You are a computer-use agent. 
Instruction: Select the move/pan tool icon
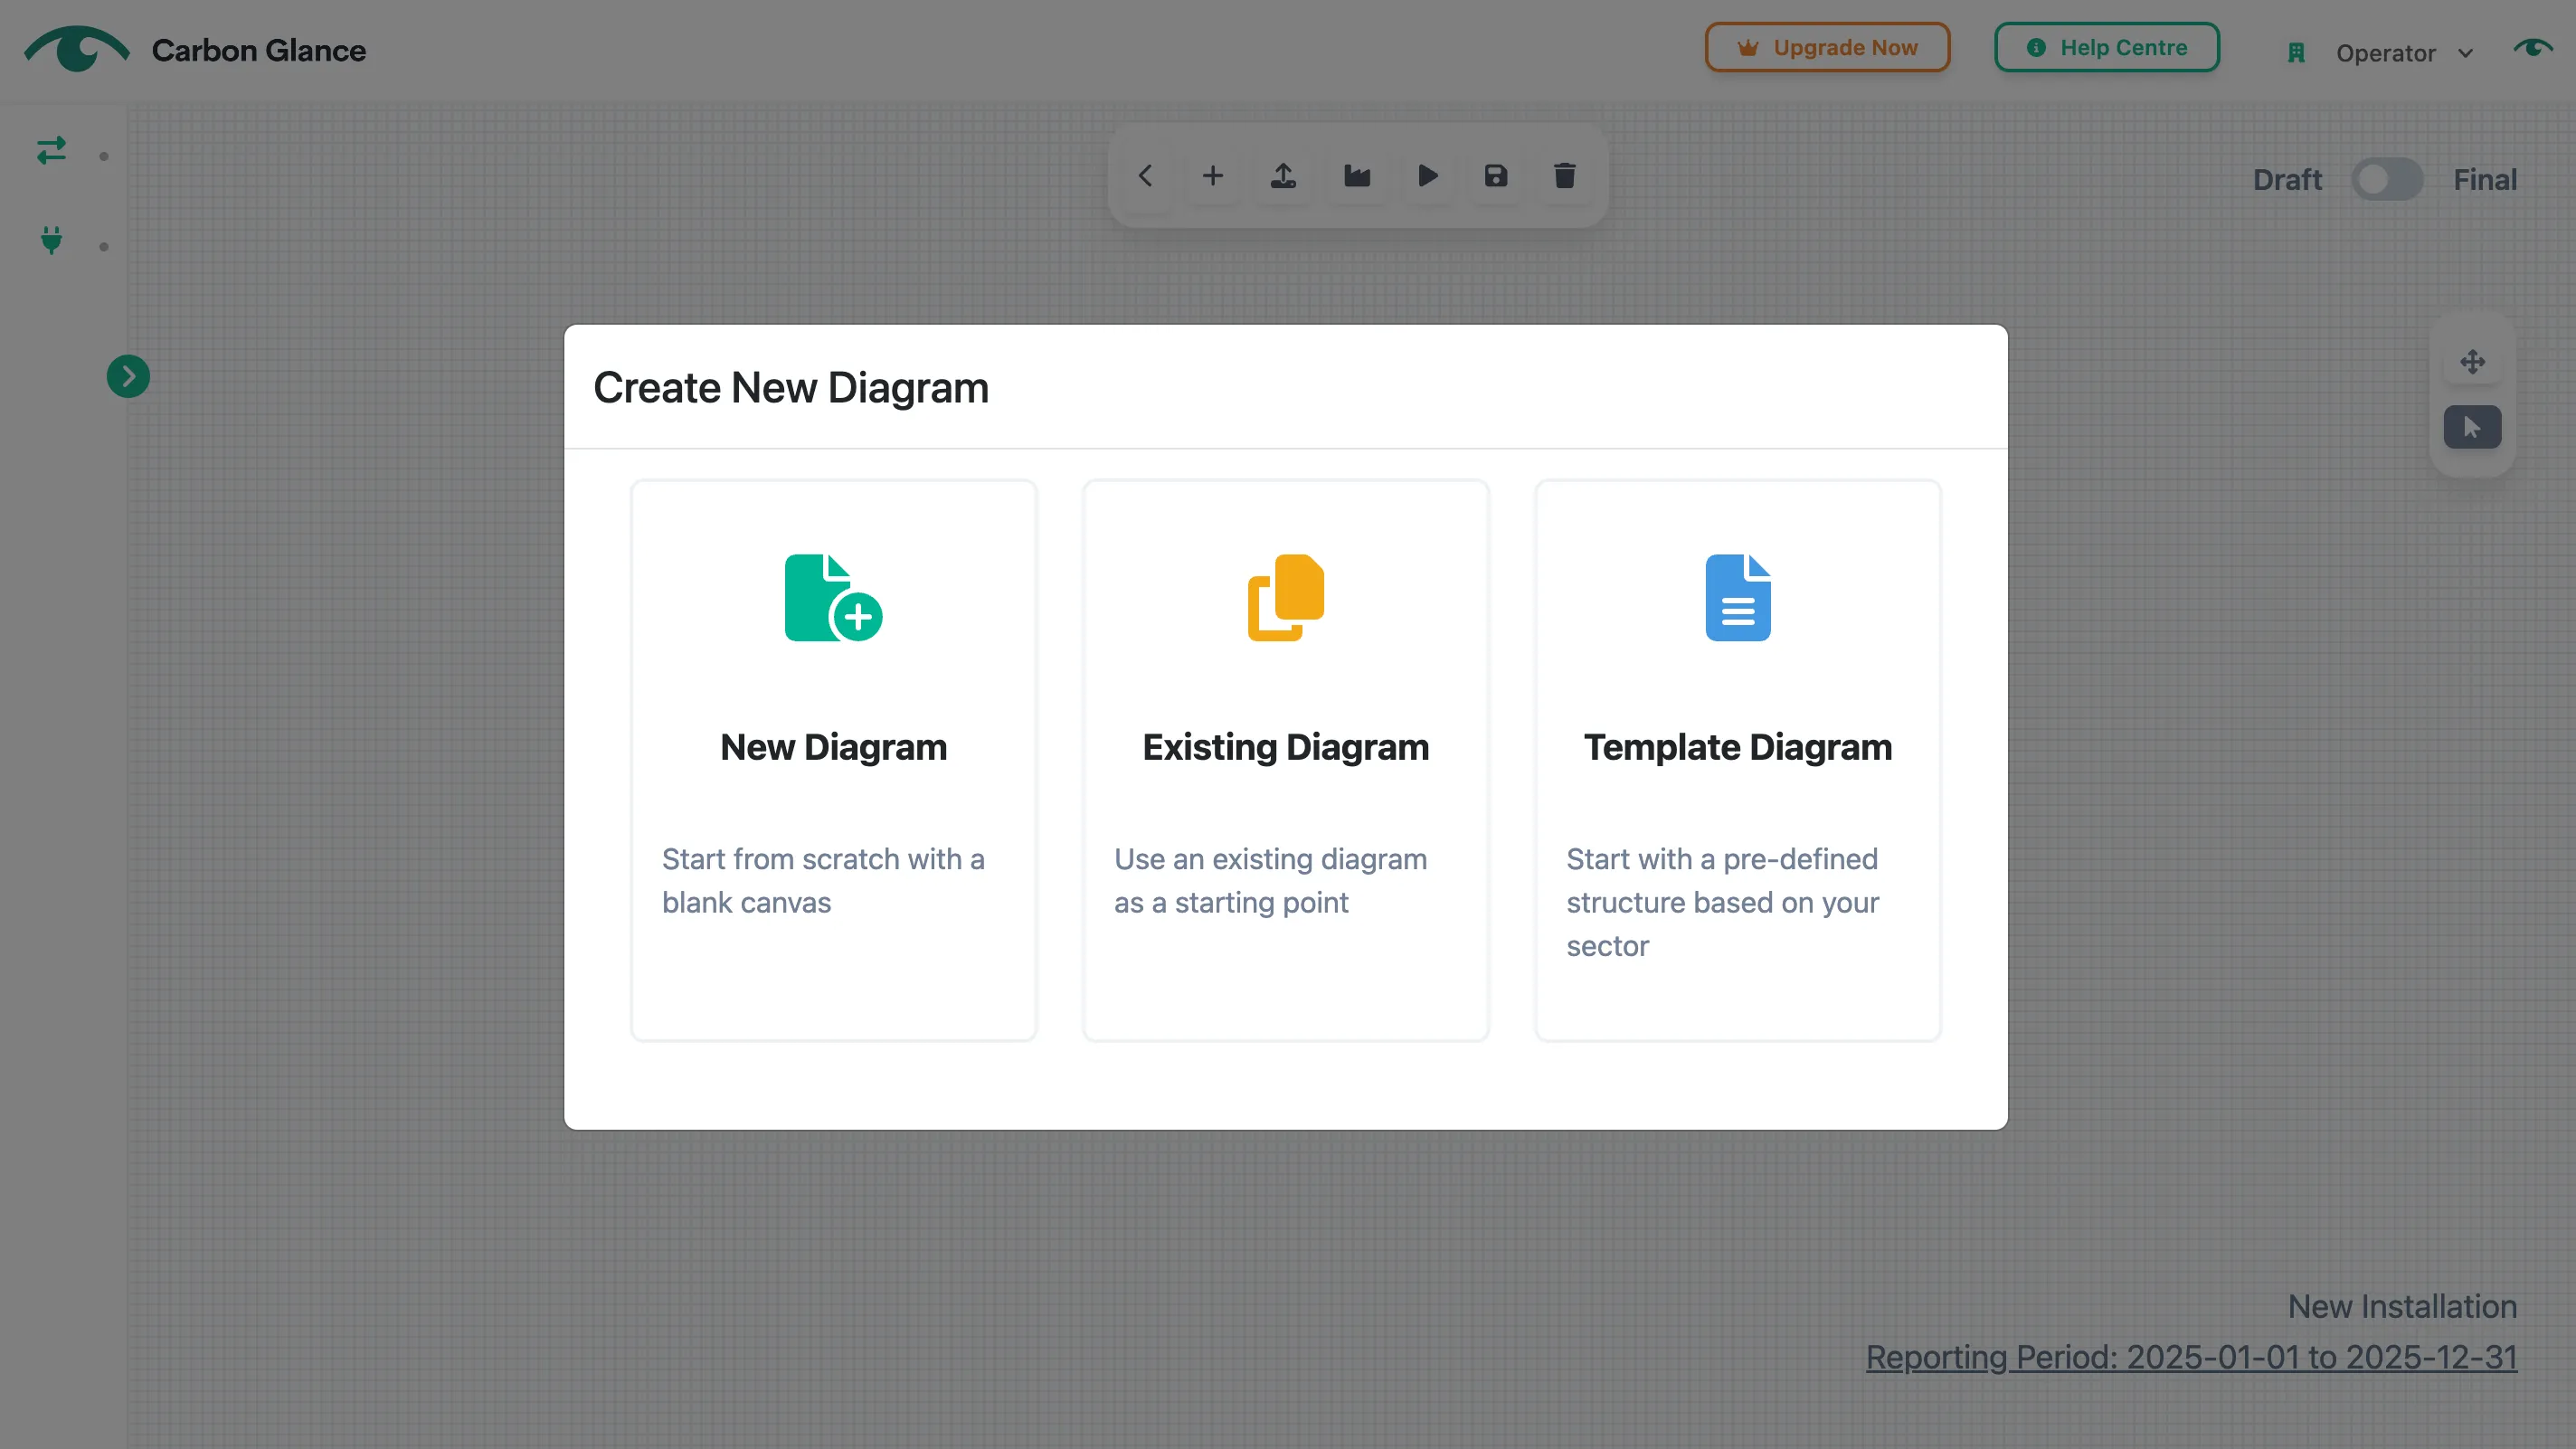point(2473,361)
